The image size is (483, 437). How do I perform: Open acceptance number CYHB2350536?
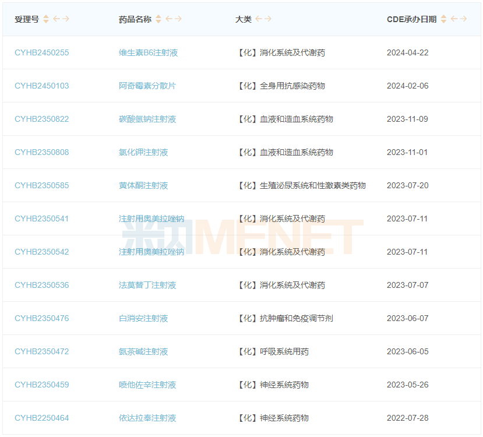click(42, 286)
